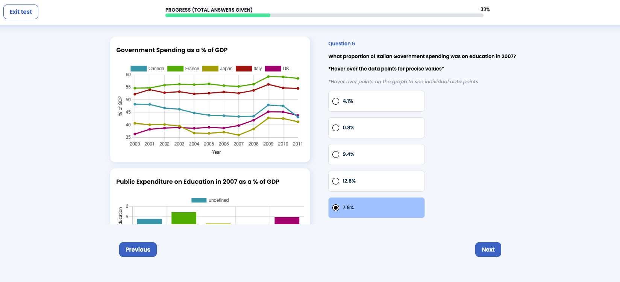The width and height of the screenshot is (620, 282).
Task: Hide the Japan series via its legend swatch
Action: [210, 69]
